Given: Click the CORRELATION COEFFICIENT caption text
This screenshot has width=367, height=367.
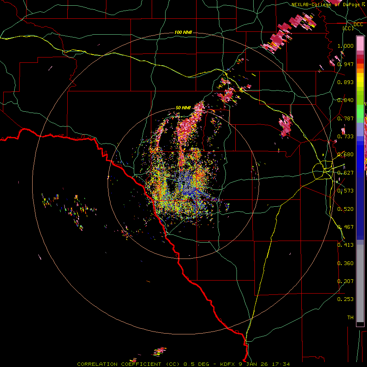Looking at the screenshot, I should pos(128,364).
